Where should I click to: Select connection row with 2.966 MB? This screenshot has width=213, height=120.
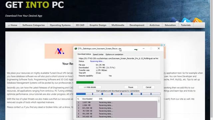point(117,105)
